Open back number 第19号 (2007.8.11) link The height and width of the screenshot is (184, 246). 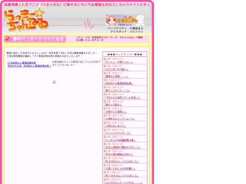(x=113, y=104)
